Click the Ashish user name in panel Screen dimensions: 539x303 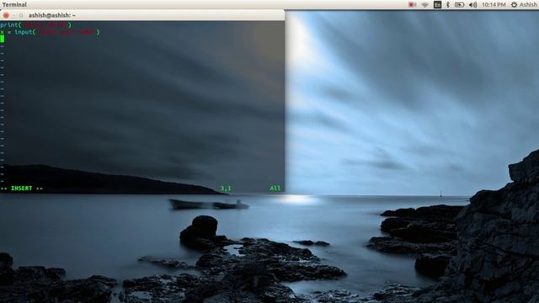528,5
